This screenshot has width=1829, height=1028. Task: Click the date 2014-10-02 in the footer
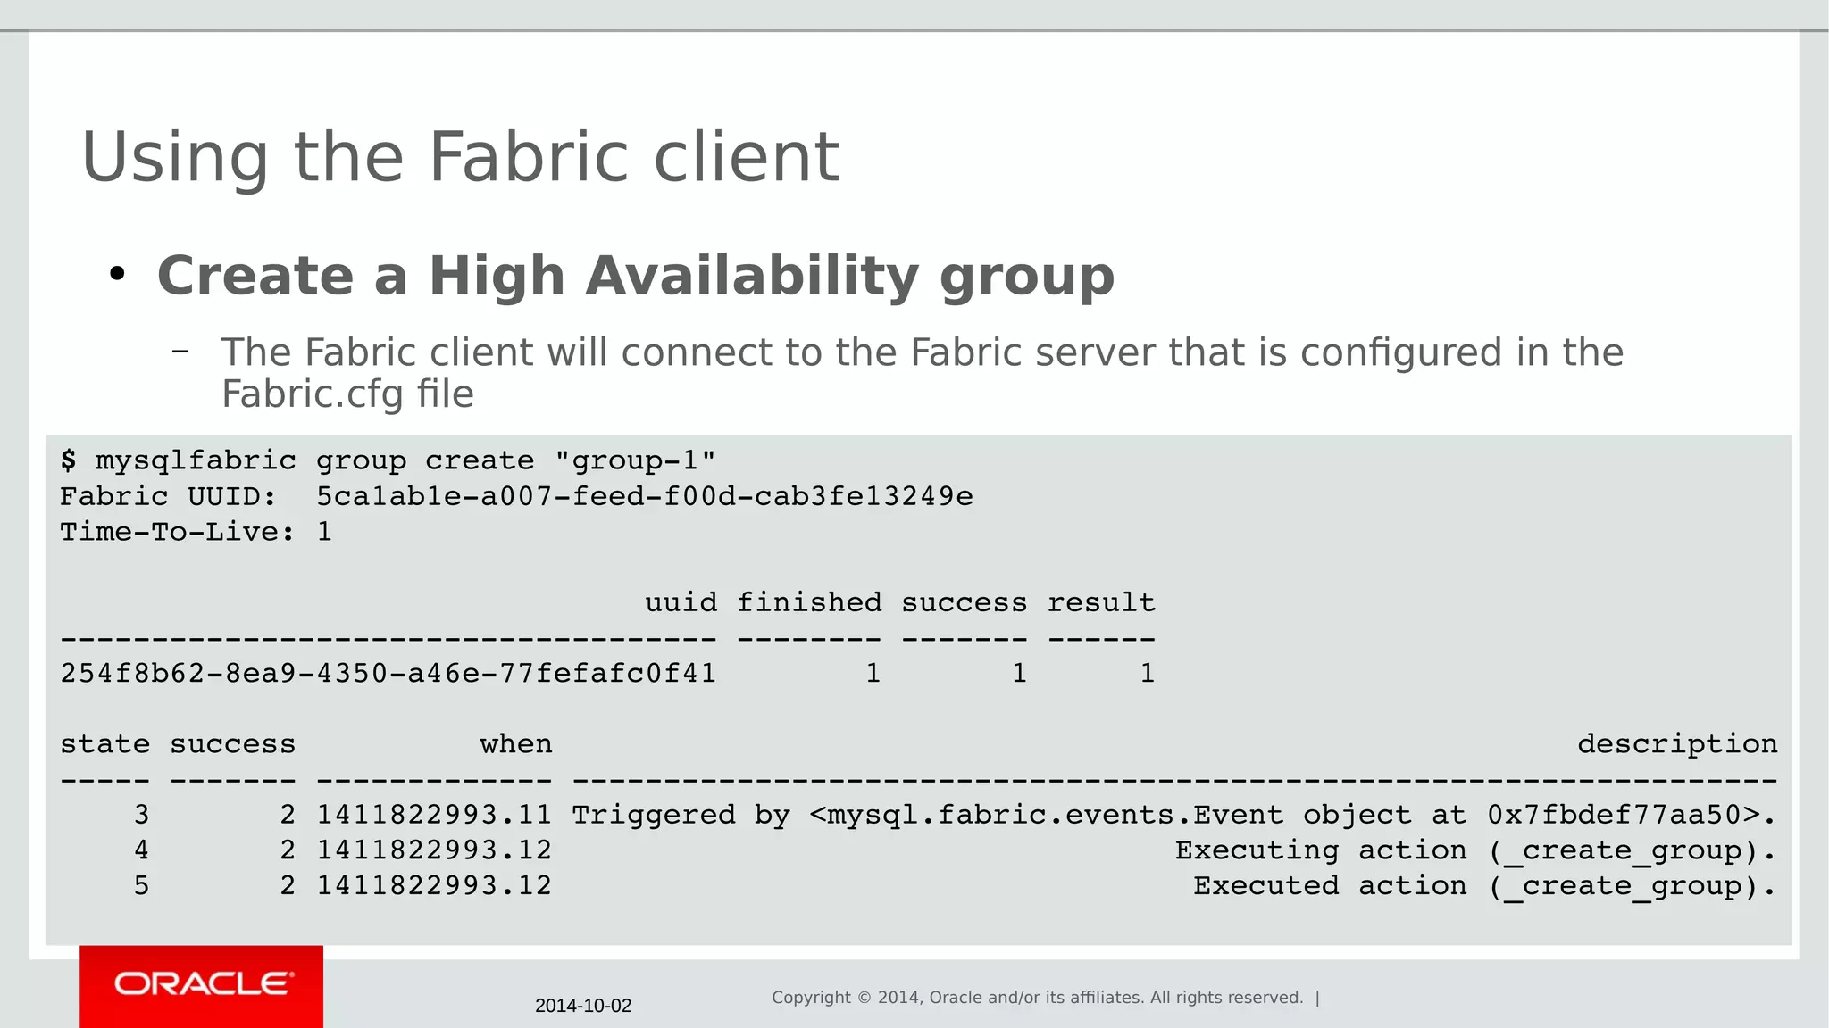point(583,1006)
